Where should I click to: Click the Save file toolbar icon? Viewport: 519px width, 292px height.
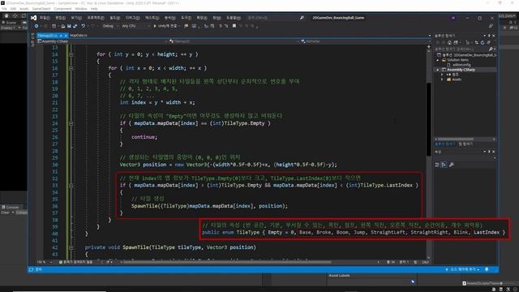(69, 26)
